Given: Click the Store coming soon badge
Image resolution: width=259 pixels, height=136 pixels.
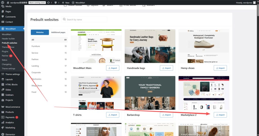Looking at the screenshot, I should (37, 3).
